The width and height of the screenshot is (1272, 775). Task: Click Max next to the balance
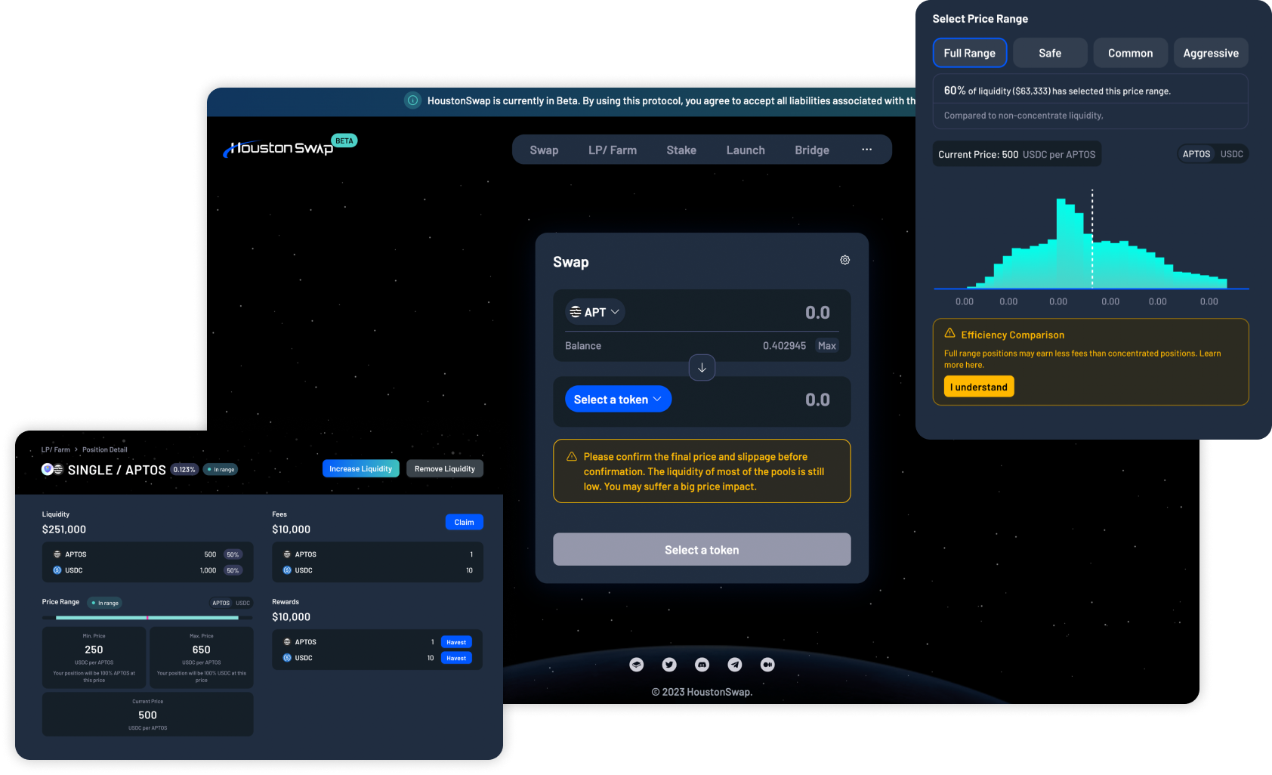pyautogui.click(x=826, y=346)
